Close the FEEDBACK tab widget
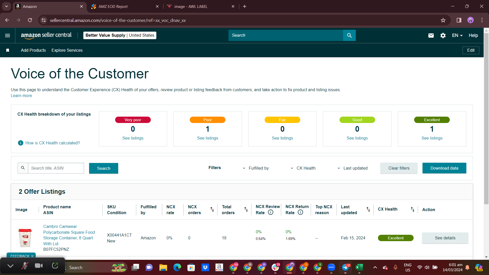The width and height of the screenshot is (489, 275). tap(32, 256)
